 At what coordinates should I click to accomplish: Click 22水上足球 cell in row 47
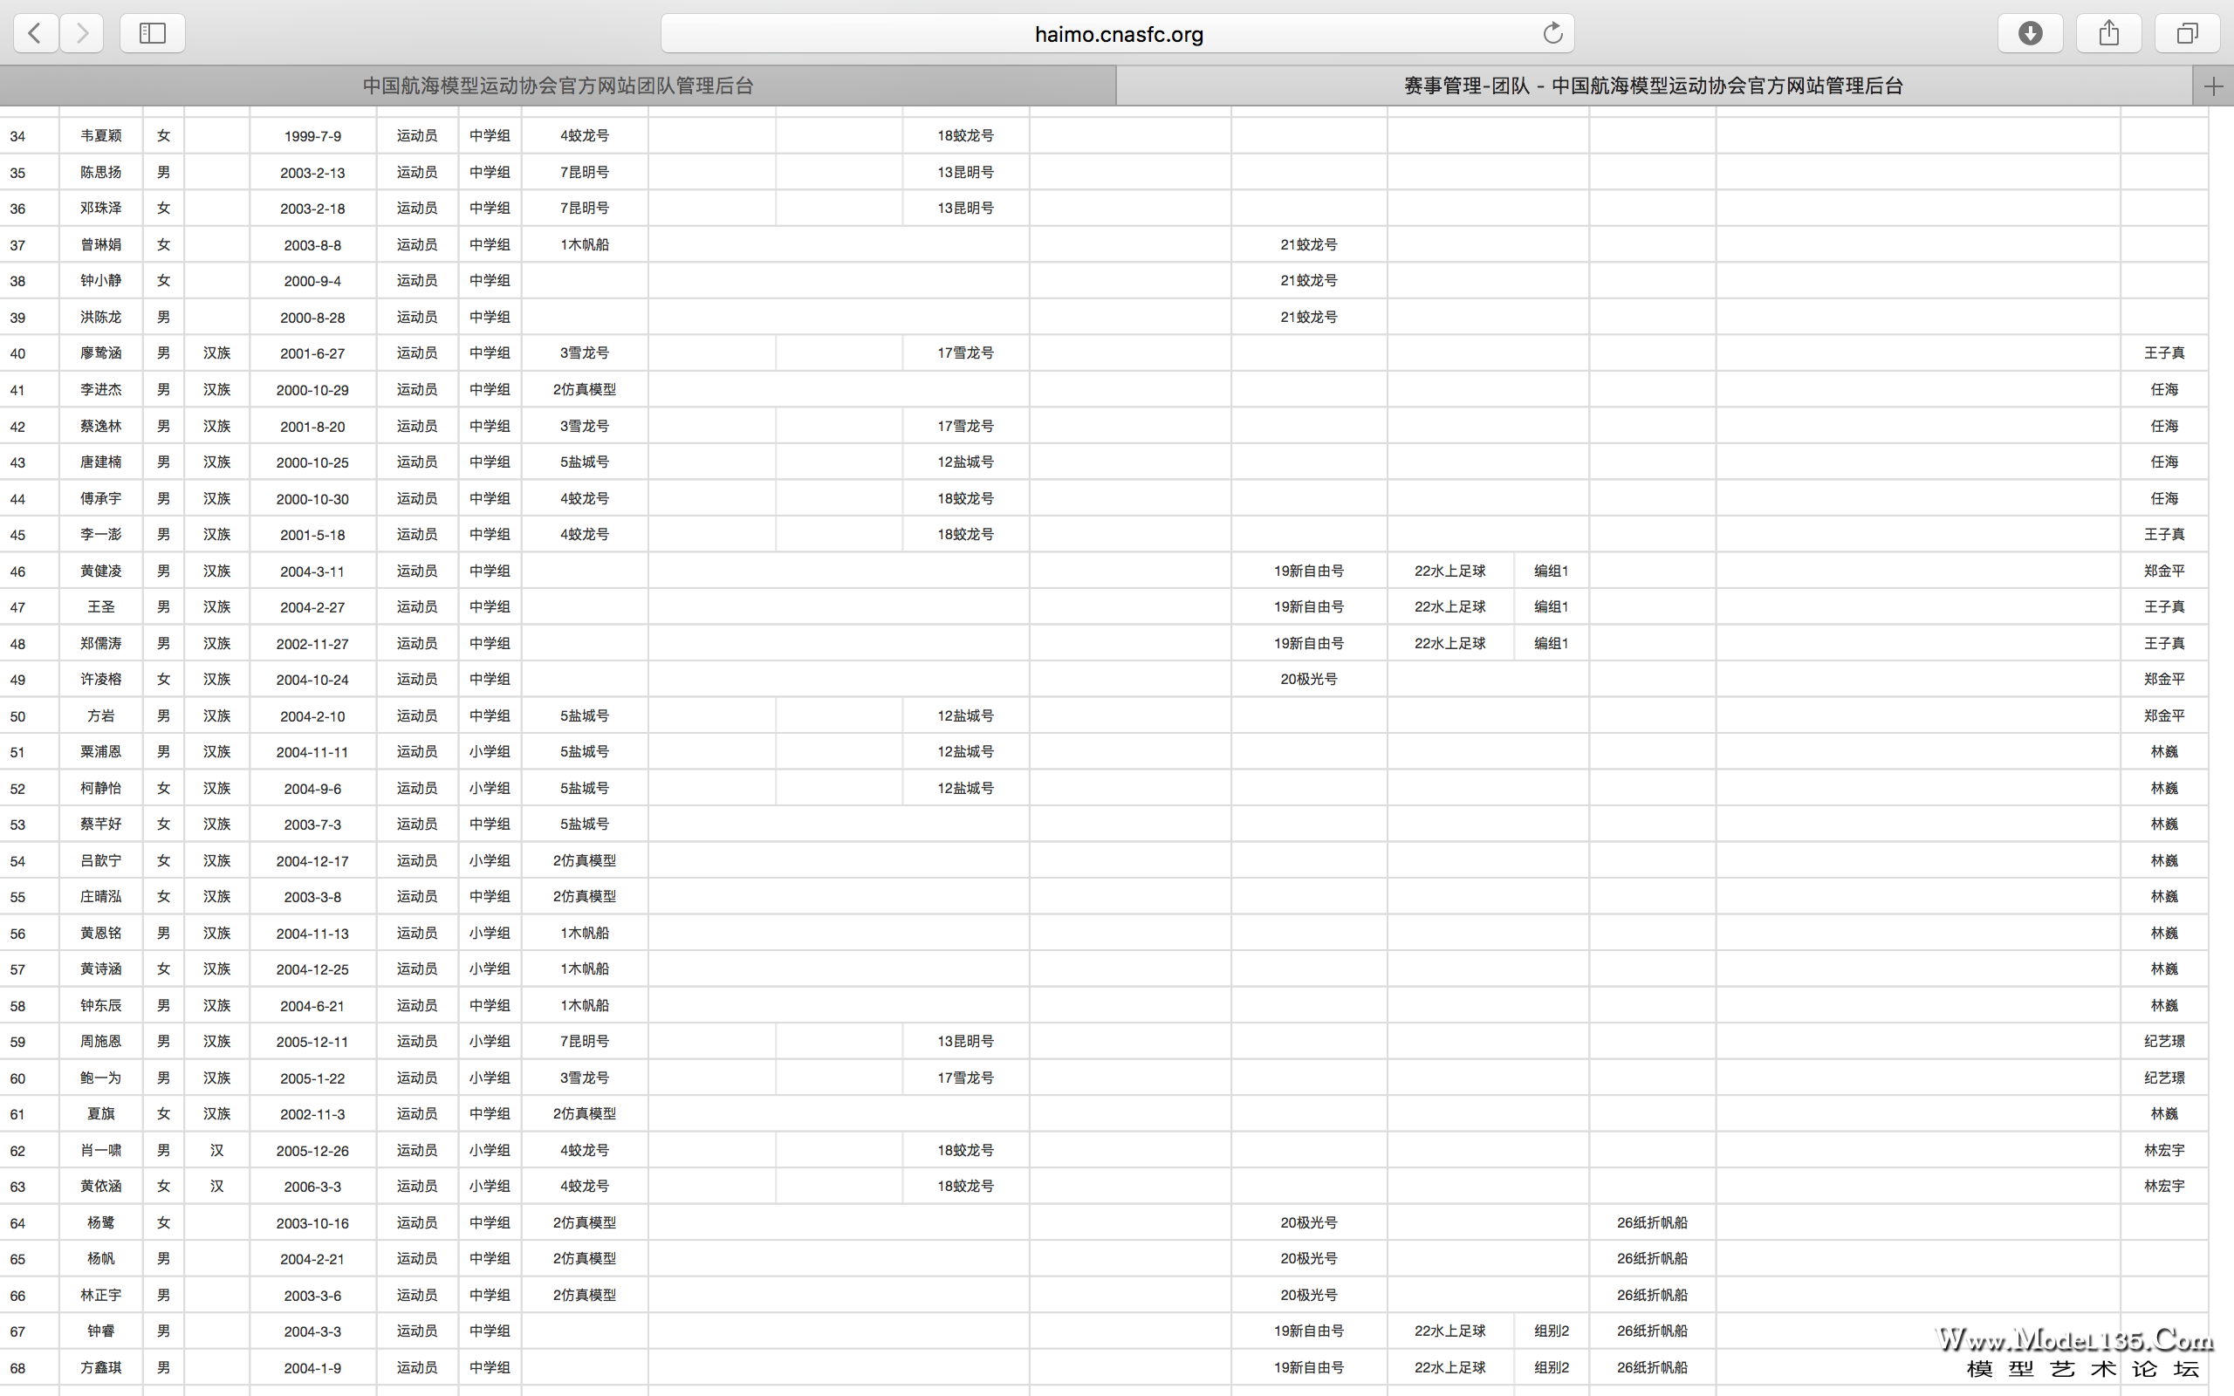pyautogui.click(x=1449, y=606)
